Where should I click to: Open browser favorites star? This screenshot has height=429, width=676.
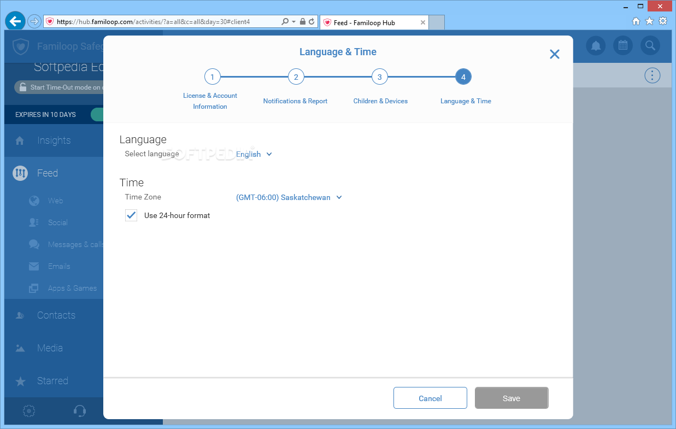[x=649, y=21]
